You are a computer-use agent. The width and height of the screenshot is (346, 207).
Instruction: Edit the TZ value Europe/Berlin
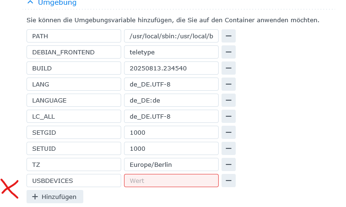171,164
